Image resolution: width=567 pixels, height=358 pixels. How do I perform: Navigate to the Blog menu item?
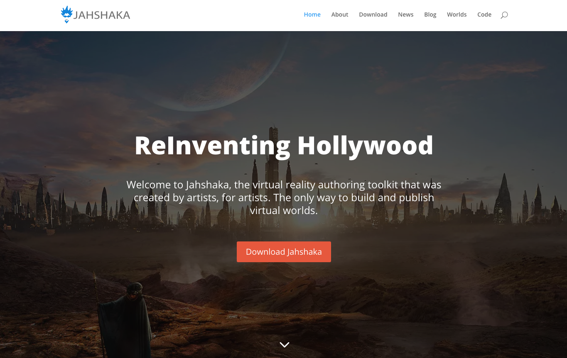(x=430, y=15)
